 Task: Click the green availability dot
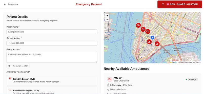[186, 79]
